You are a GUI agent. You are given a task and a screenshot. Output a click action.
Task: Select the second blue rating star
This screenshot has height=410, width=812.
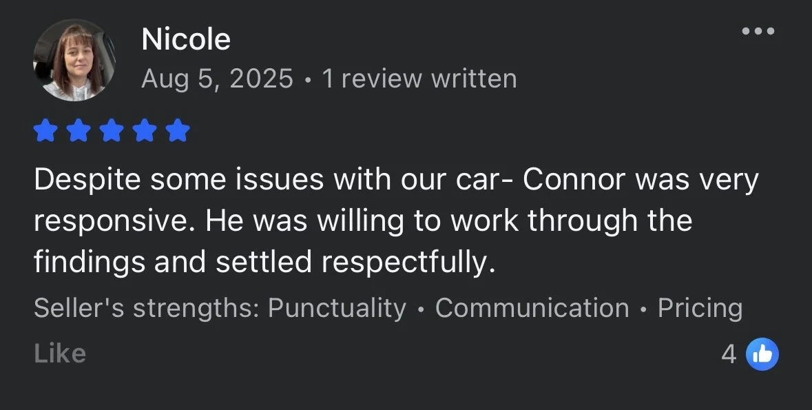[x=79, y=130]
